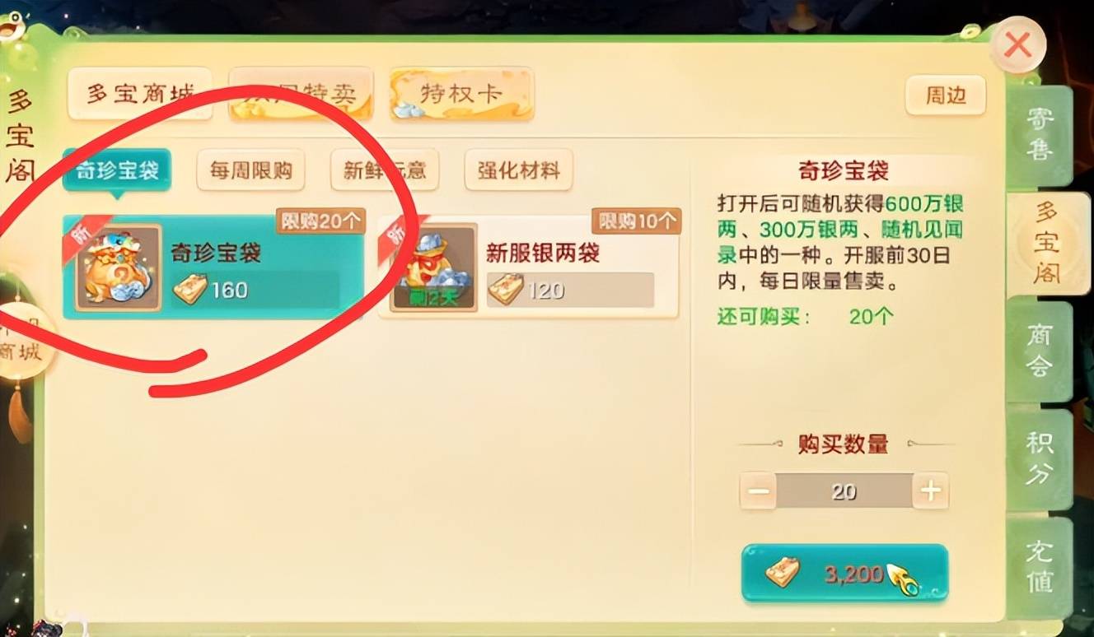Open the 寄售 side tab
Image resolution: width=1094 pixels, height=637 pixels.
click(x=1040, y=136)
